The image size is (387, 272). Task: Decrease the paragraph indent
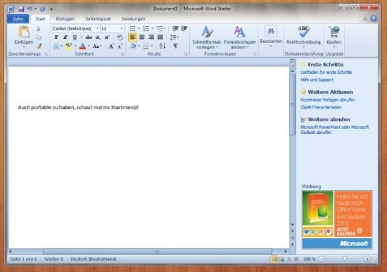pyautogui.click(x=175, y=28)
